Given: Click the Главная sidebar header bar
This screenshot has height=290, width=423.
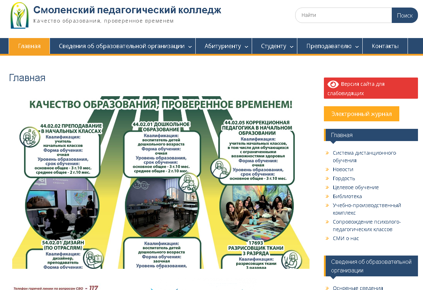Looking at the screenshot, I should 371,135.
